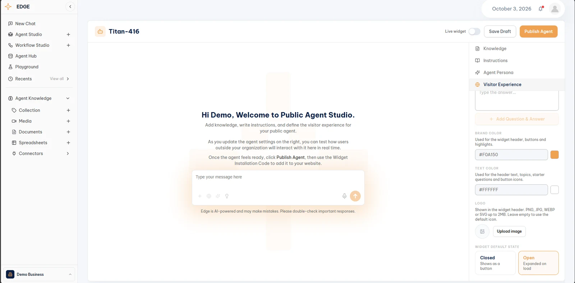Click Add Question & Answer button
The width and height of the screenshot is (575, 283).
517,119
